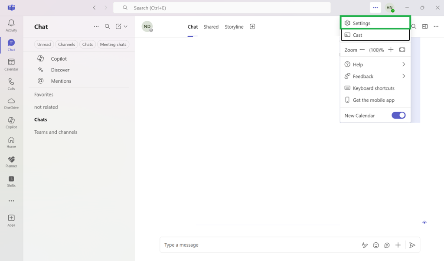This screenshot has width=444, height=261.
Task: Filter chat list by Chats
Action: click(88, 45)
